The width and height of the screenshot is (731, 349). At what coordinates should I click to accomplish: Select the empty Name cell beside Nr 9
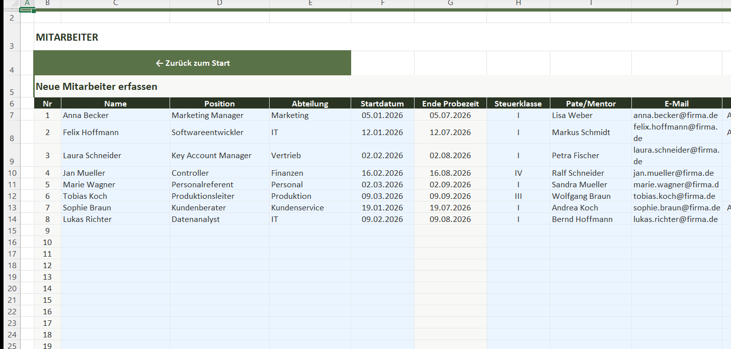115,231
